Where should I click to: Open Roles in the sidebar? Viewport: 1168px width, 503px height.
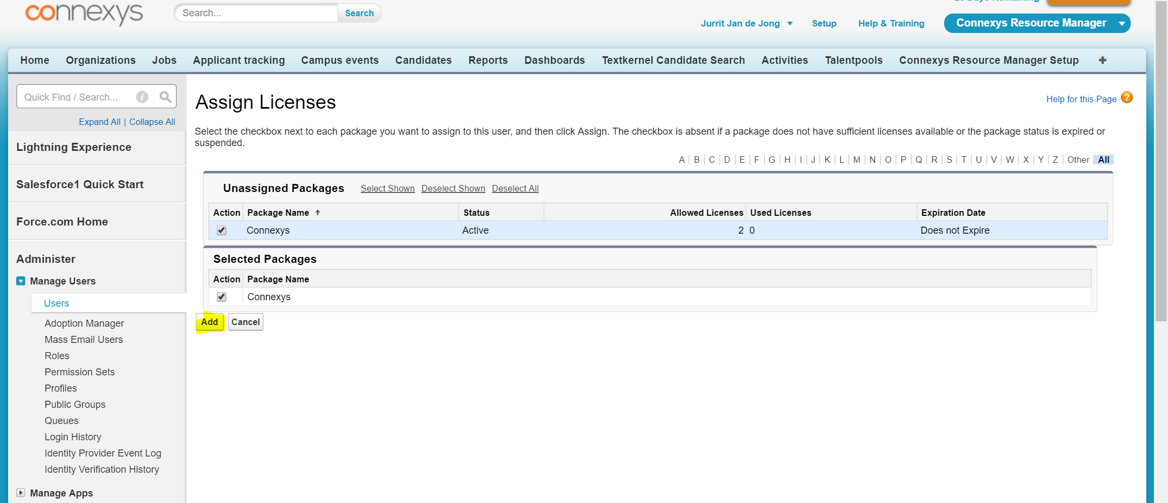point(57,356)
